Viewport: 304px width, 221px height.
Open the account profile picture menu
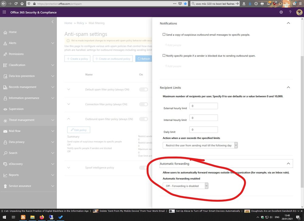299,12
